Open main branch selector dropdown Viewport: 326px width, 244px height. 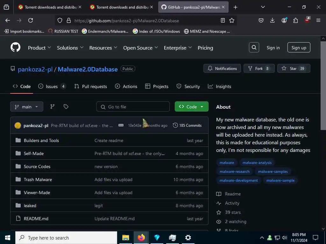(27, 107)
